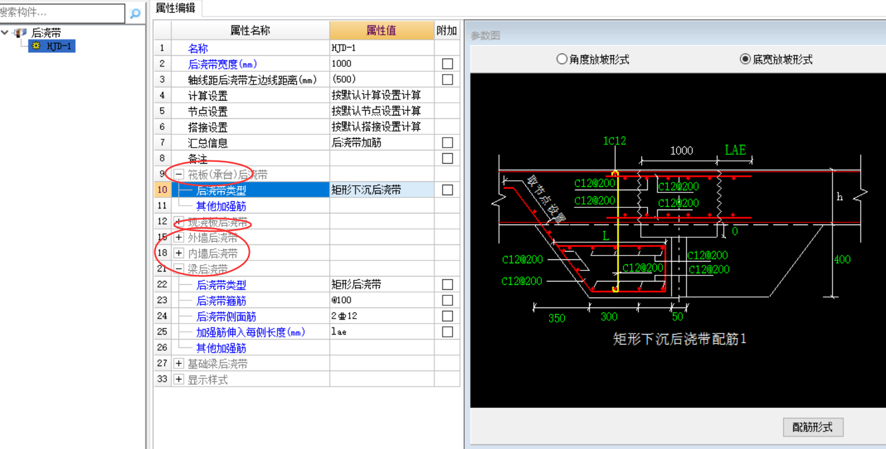
Task: Click the LAE dimension label in diagram
Action: click(x=735, y=150)
